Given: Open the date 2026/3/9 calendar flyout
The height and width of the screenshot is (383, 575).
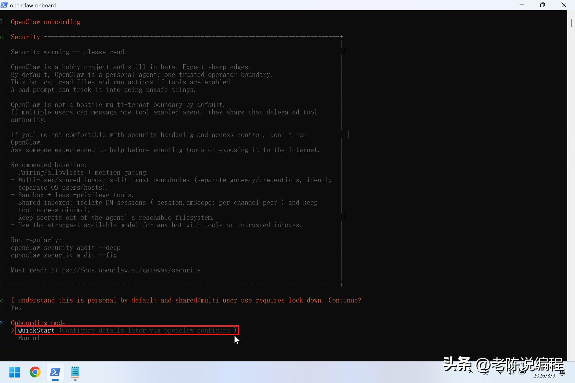Looking at the screenshot, I should point(544,376).
